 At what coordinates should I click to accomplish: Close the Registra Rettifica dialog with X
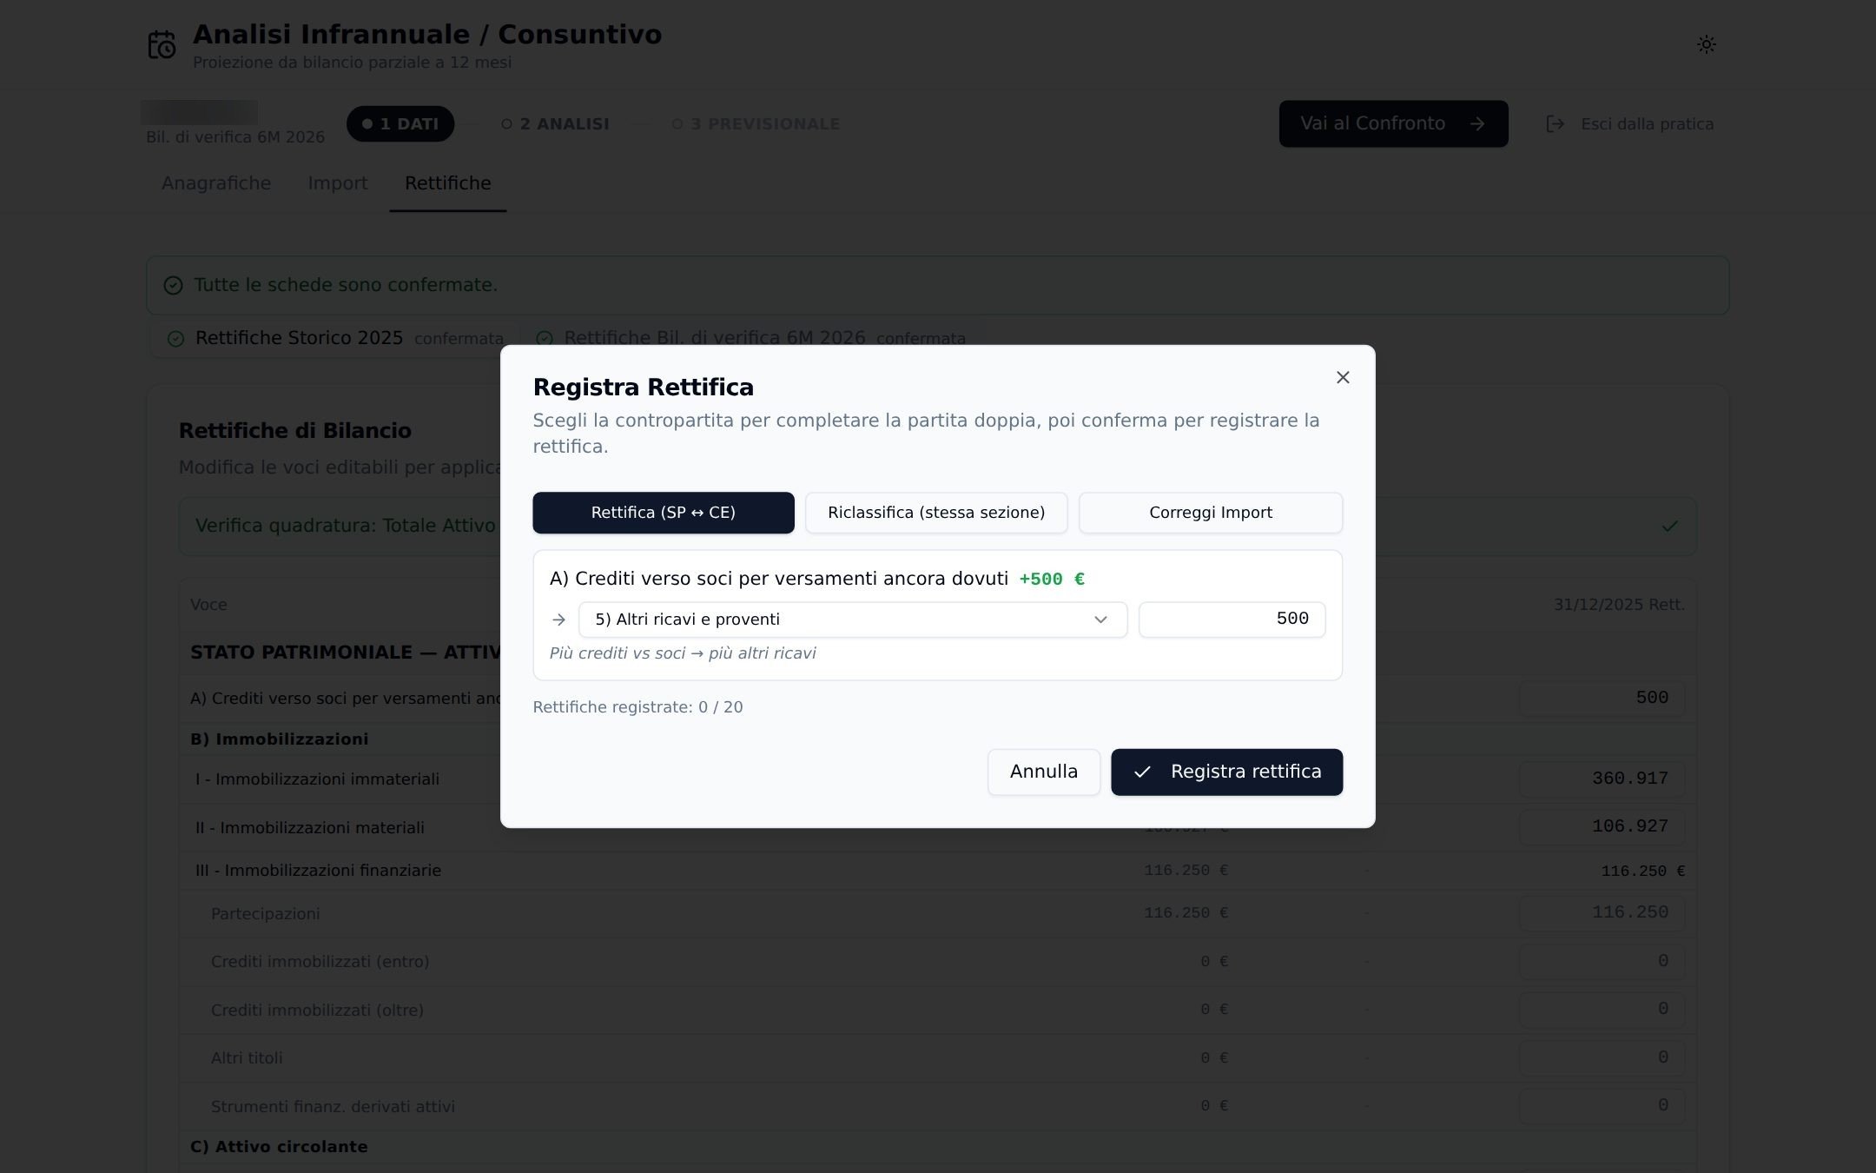(1343, 377)
